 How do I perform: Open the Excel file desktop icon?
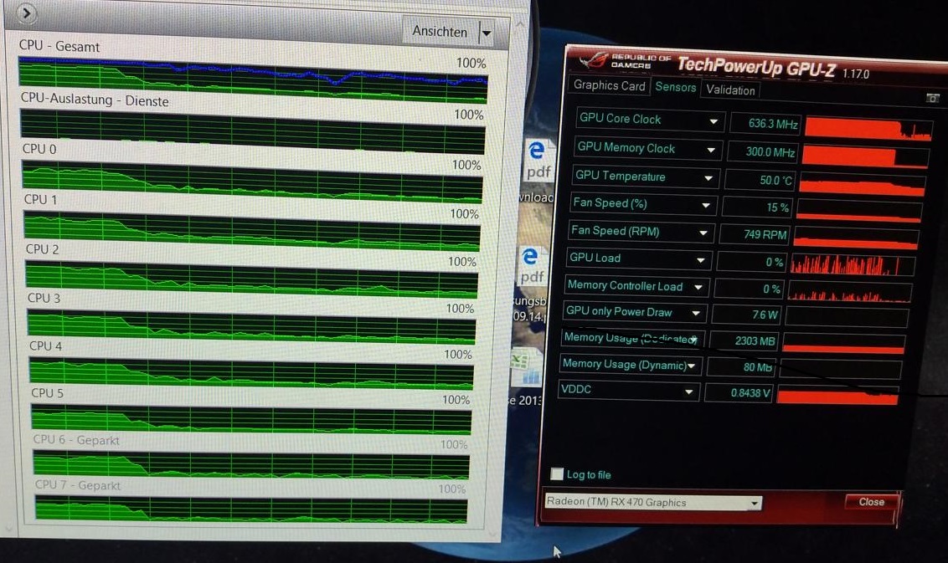[x=526, y=368]
